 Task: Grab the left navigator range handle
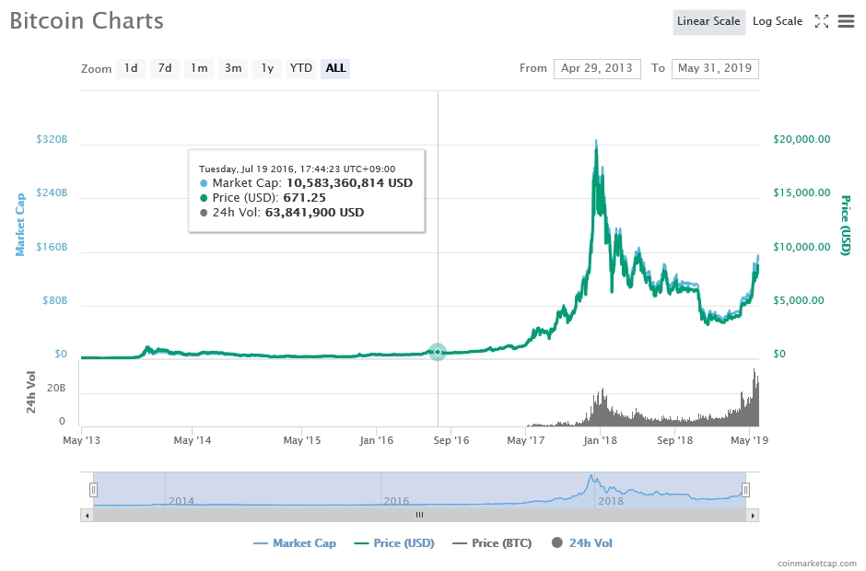coord(93,489)
